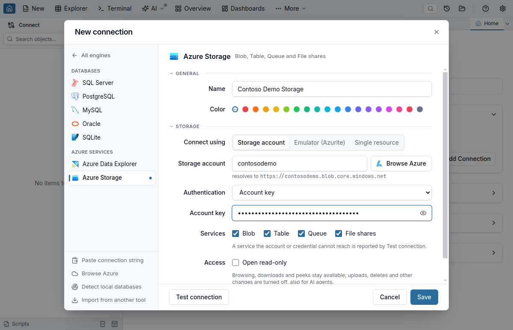The image size is (513, 330).
Task: Select Storage account connect mode
Action: (261, 143)
